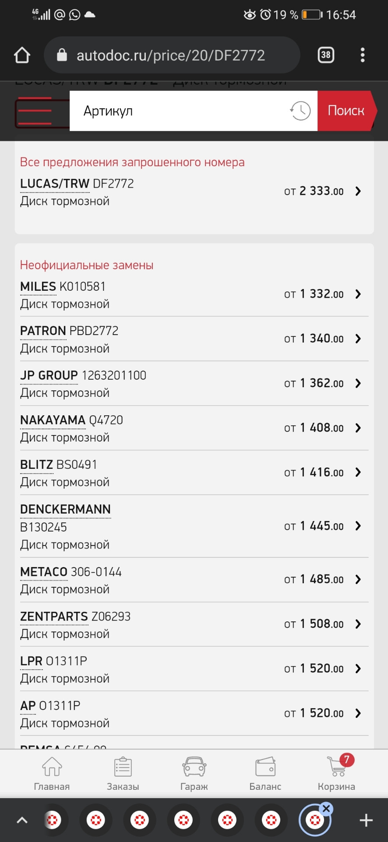Open search history clock icon

[300, 111]
